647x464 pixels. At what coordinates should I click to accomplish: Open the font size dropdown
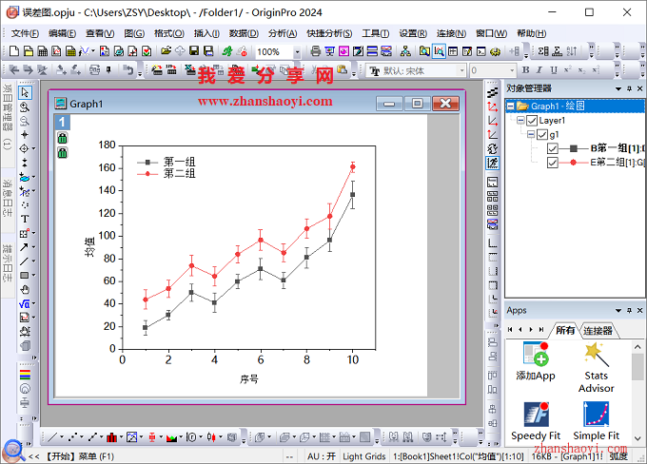[x=512, y=70]
